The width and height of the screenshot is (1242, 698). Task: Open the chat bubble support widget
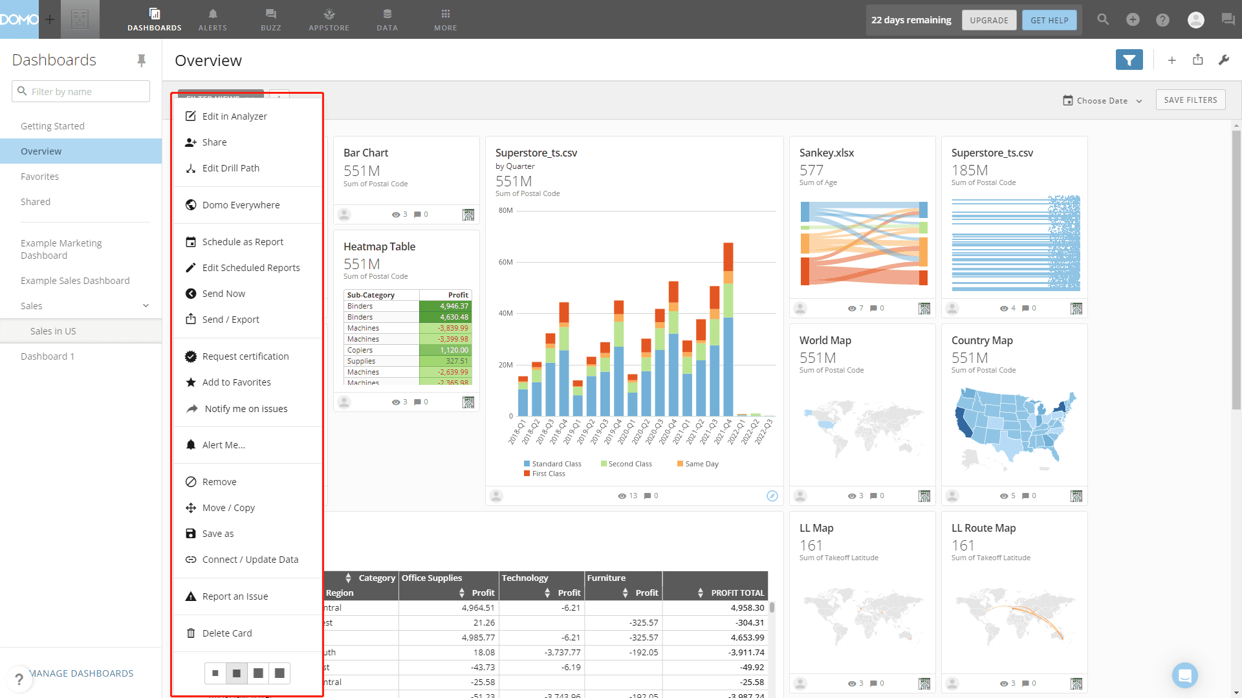click(x=1185, y=676)
